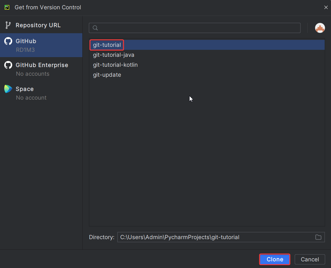Click the magnifier icon in the search box

pyautogui.click(x=95, y=28)
